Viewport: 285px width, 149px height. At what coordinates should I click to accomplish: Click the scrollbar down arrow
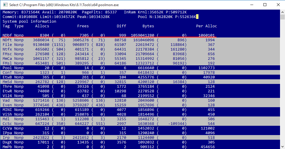[x=282, y=146]
